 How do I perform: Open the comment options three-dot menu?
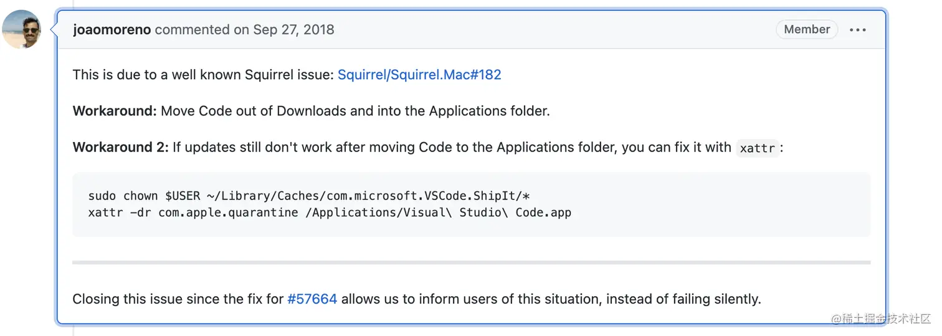click(857, 30)
